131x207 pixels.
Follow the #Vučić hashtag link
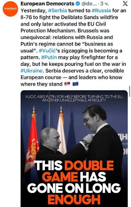48,51
